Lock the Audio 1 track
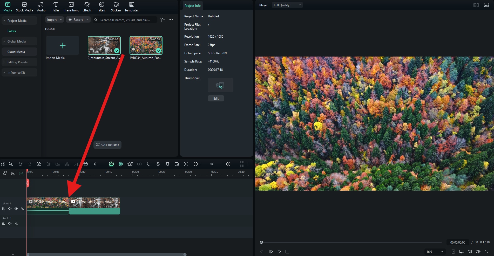 [x=4, y=223]
